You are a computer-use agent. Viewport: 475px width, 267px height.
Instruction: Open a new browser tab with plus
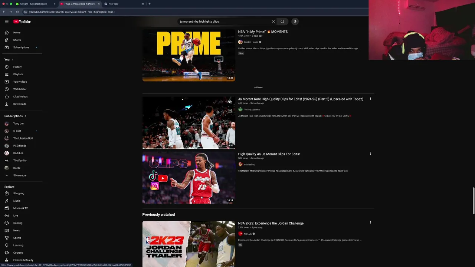click(150, 4)
